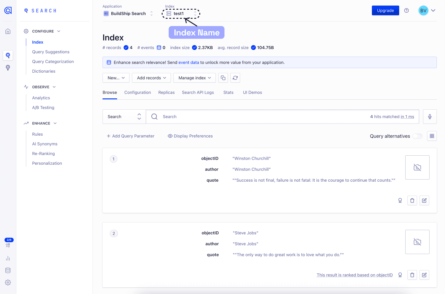Image resolution: width=445 pixels, height=294 pixels.
Task: Open the Add records dropdown
Action: (151, 78)
